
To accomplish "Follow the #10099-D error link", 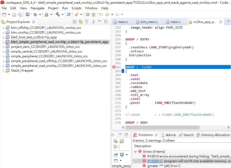I will coord(155,161).
